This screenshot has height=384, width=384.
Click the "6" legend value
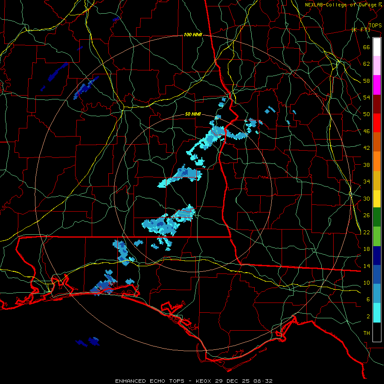(x=368, y=300)
